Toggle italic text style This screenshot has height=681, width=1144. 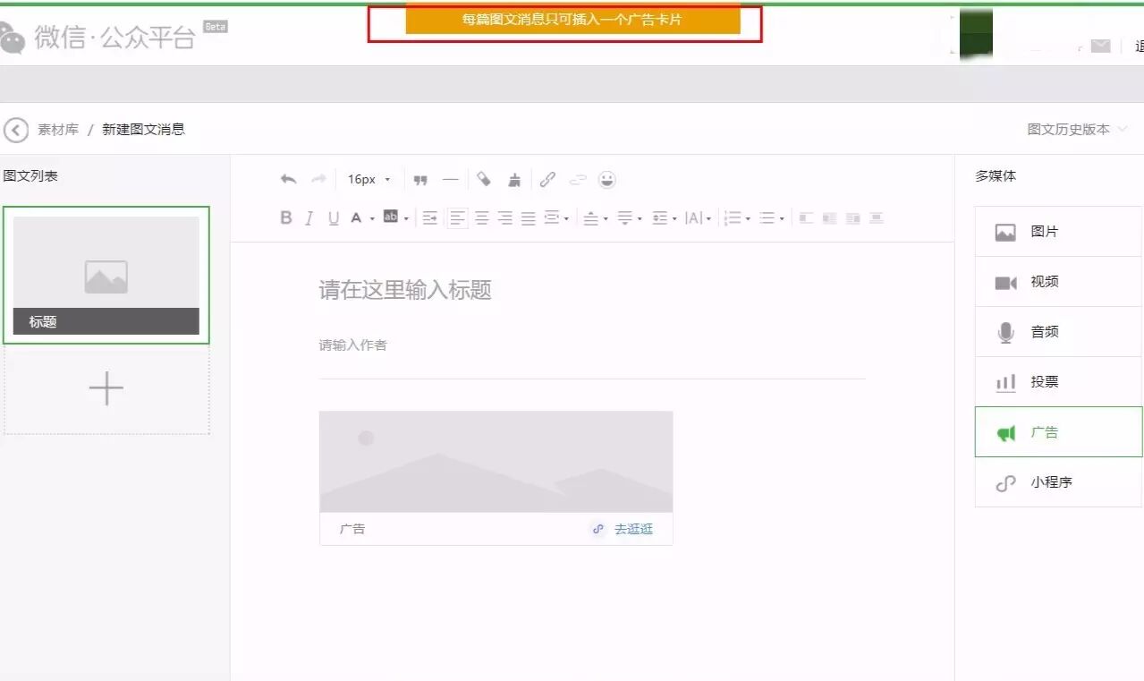point(309,218)
